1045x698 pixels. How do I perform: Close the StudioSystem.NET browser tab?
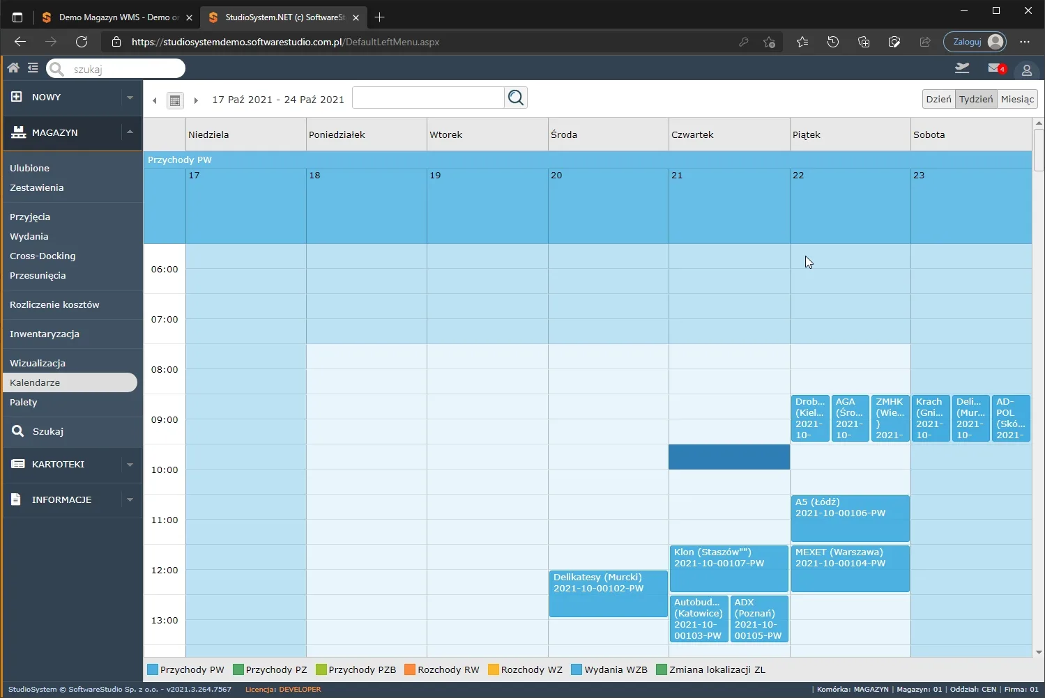point(356,17)
